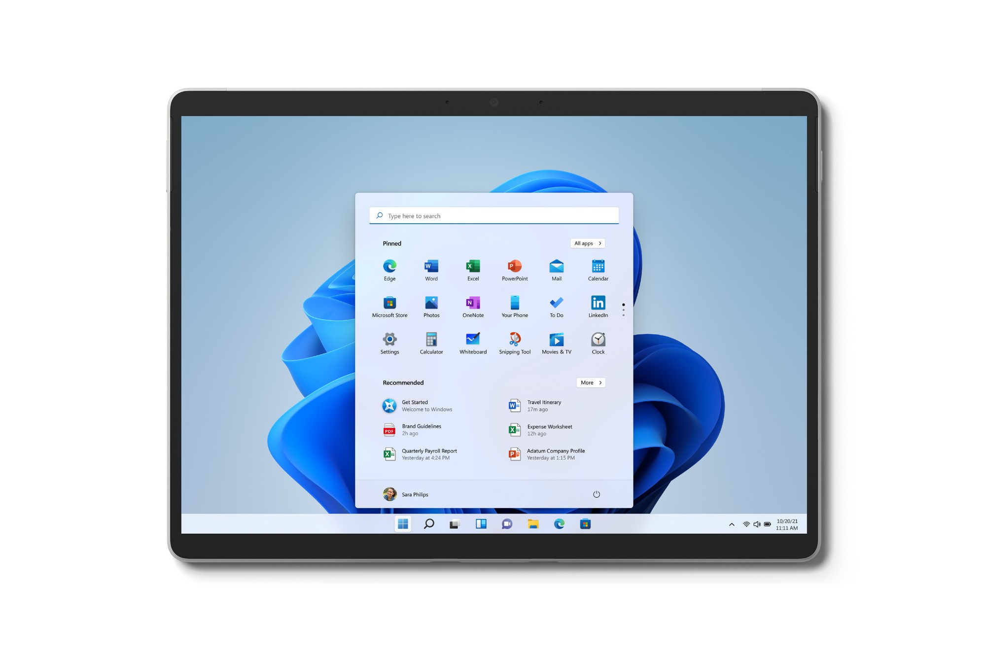Open Microsoft Word
The height and width of the screenshot is (657, 986).
pos(430,269)
